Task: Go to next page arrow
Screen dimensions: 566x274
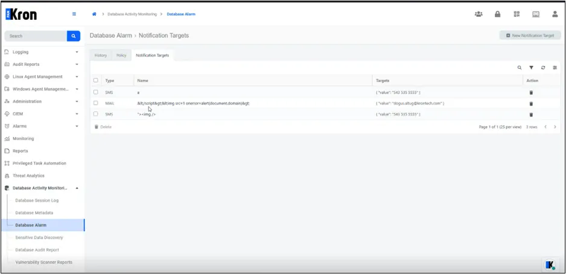Action: click(555, 127)
